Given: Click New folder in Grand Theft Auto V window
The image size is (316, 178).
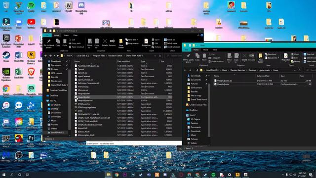Looking at the screenshot, I should coord(121,44).
